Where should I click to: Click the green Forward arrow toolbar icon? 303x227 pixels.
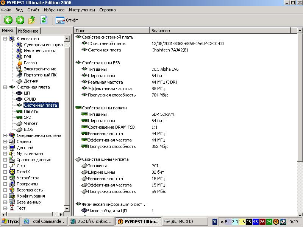(x=20, y=20)
